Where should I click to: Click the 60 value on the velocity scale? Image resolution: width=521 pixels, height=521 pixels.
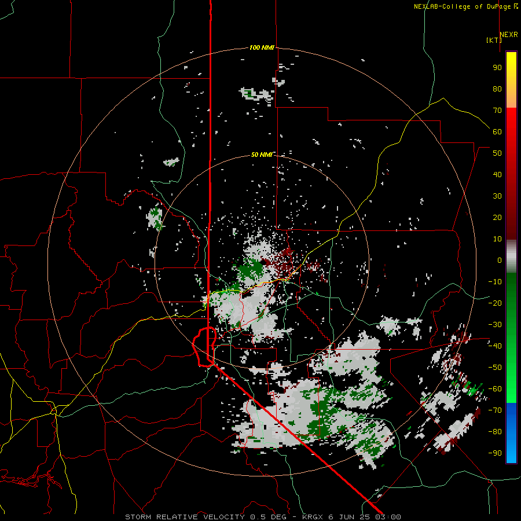click(497, 132)
